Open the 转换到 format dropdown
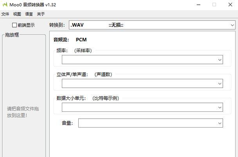Image resolution: width=238 pixels, height=157 pixels. 152,25
